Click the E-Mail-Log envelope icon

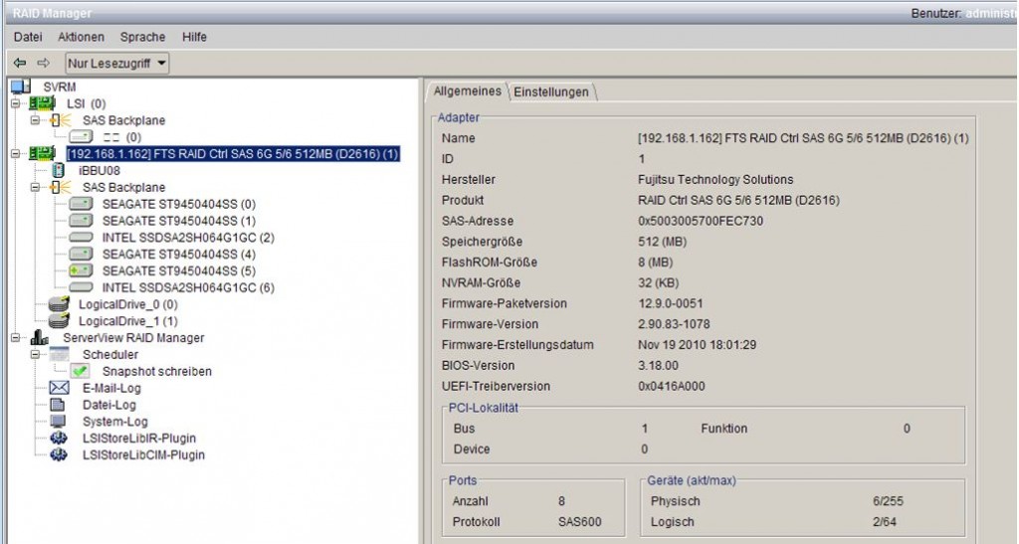[x=59, y=388]
